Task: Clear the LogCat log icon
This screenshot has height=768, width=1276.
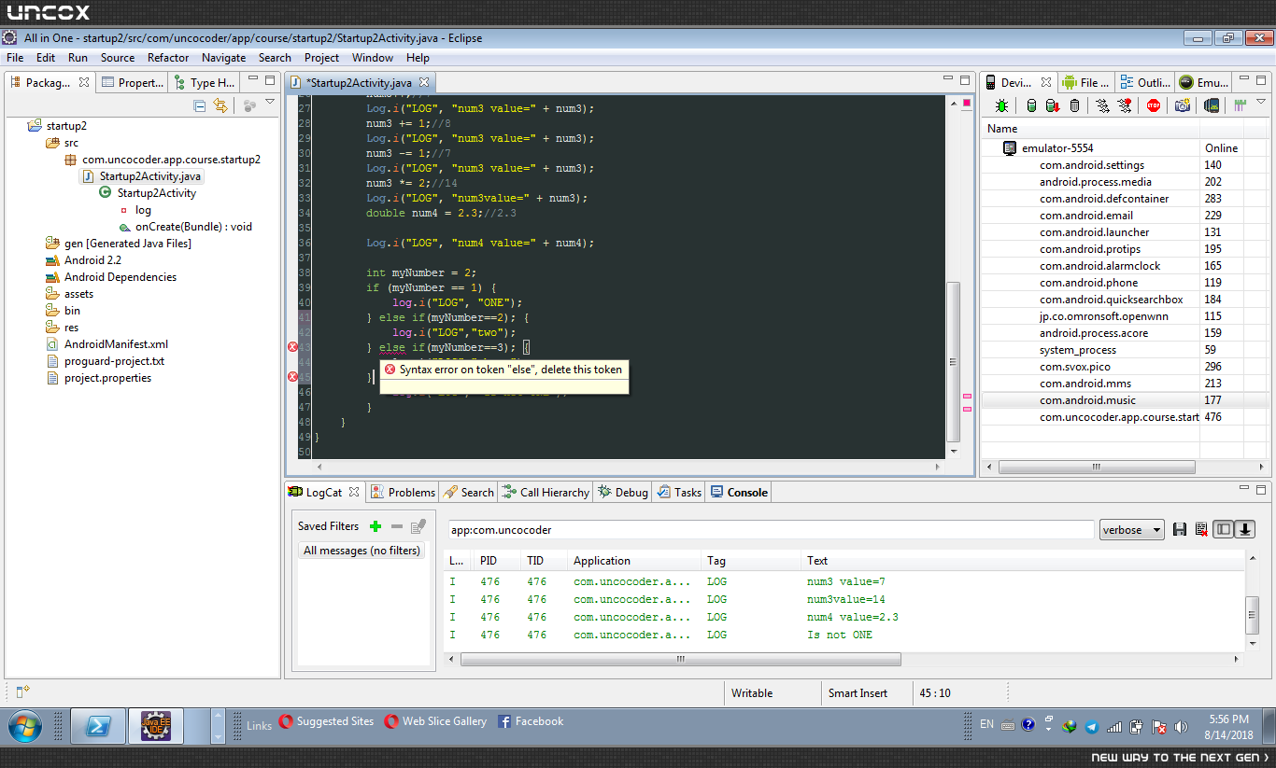Action: coord(1201,530)
